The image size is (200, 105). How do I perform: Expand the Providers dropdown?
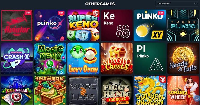click(x=177, y=4)
